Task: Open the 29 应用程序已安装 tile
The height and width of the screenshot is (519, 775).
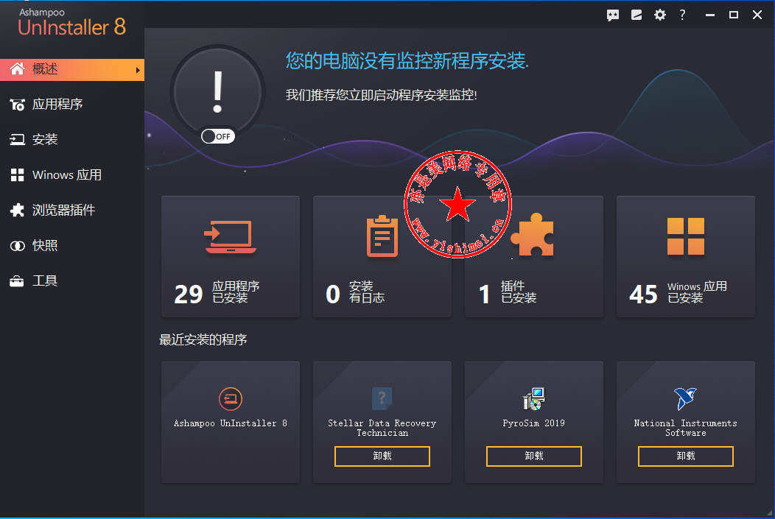Action: tap(231, 256)
